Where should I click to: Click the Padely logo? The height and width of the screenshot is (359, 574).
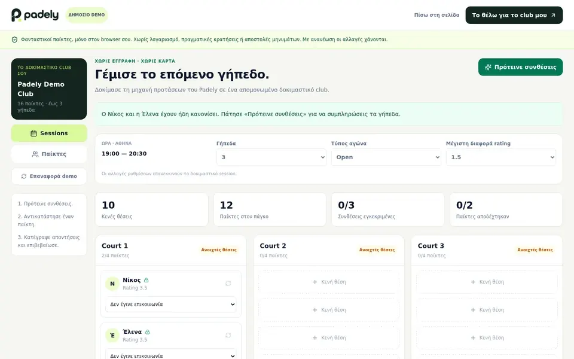[x=35, y=15]
